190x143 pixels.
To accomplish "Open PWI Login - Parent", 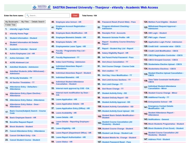I will point(157,37).
